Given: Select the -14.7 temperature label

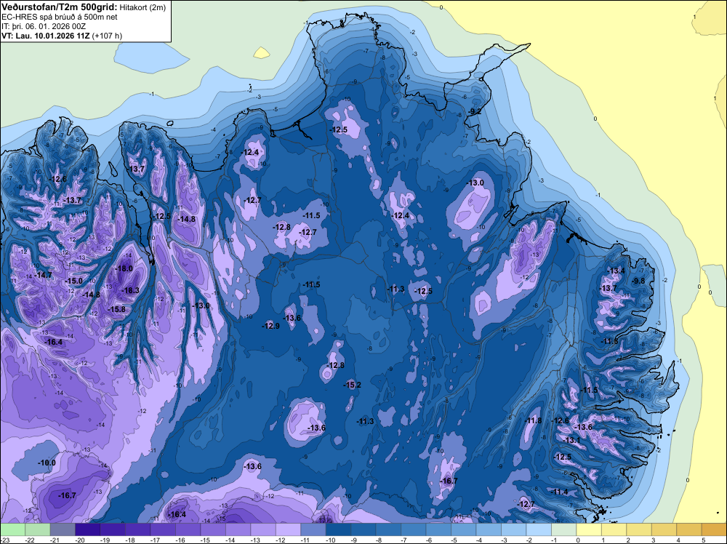Looking at the screenshot, I should (x=43, y=275).
